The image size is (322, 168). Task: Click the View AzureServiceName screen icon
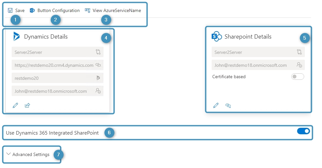coord(87,10)
